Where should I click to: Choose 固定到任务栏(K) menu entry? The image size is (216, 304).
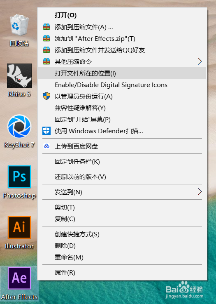click(122, 161)
